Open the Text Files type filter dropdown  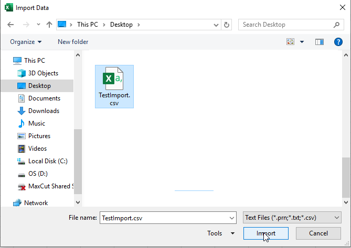[x=292, y=218]
